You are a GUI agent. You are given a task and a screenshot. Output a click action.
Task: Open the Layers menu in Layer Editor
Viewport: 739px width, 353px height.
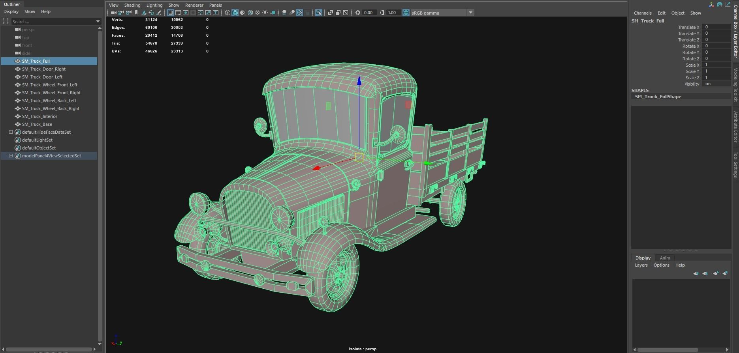(641, 265)
